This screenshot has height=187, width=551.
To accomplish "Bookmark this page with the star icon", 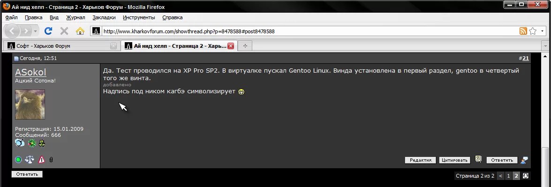I will coord(533,31).
